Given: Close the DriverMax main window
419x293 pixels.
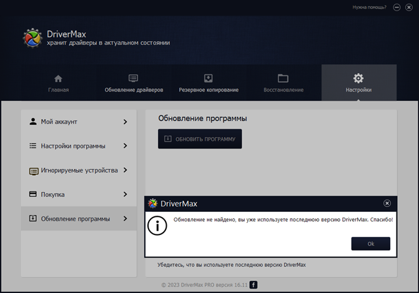Looking at the screenshot, I should (409, 7).
